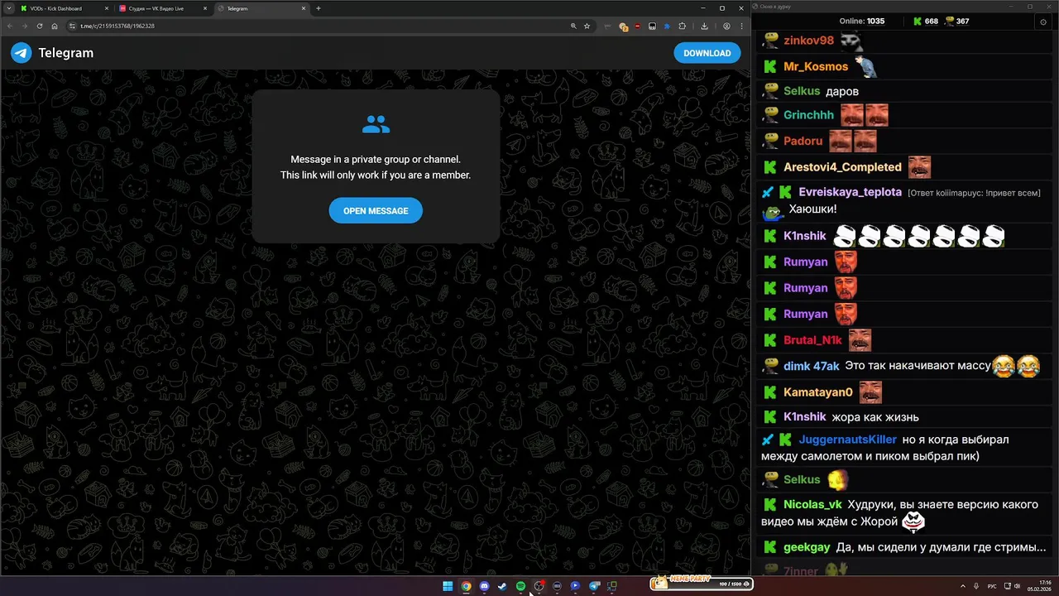This screenshot has width=1059, height=596.
Task: Show hidden system tray icons
Action: coord(964,586)
